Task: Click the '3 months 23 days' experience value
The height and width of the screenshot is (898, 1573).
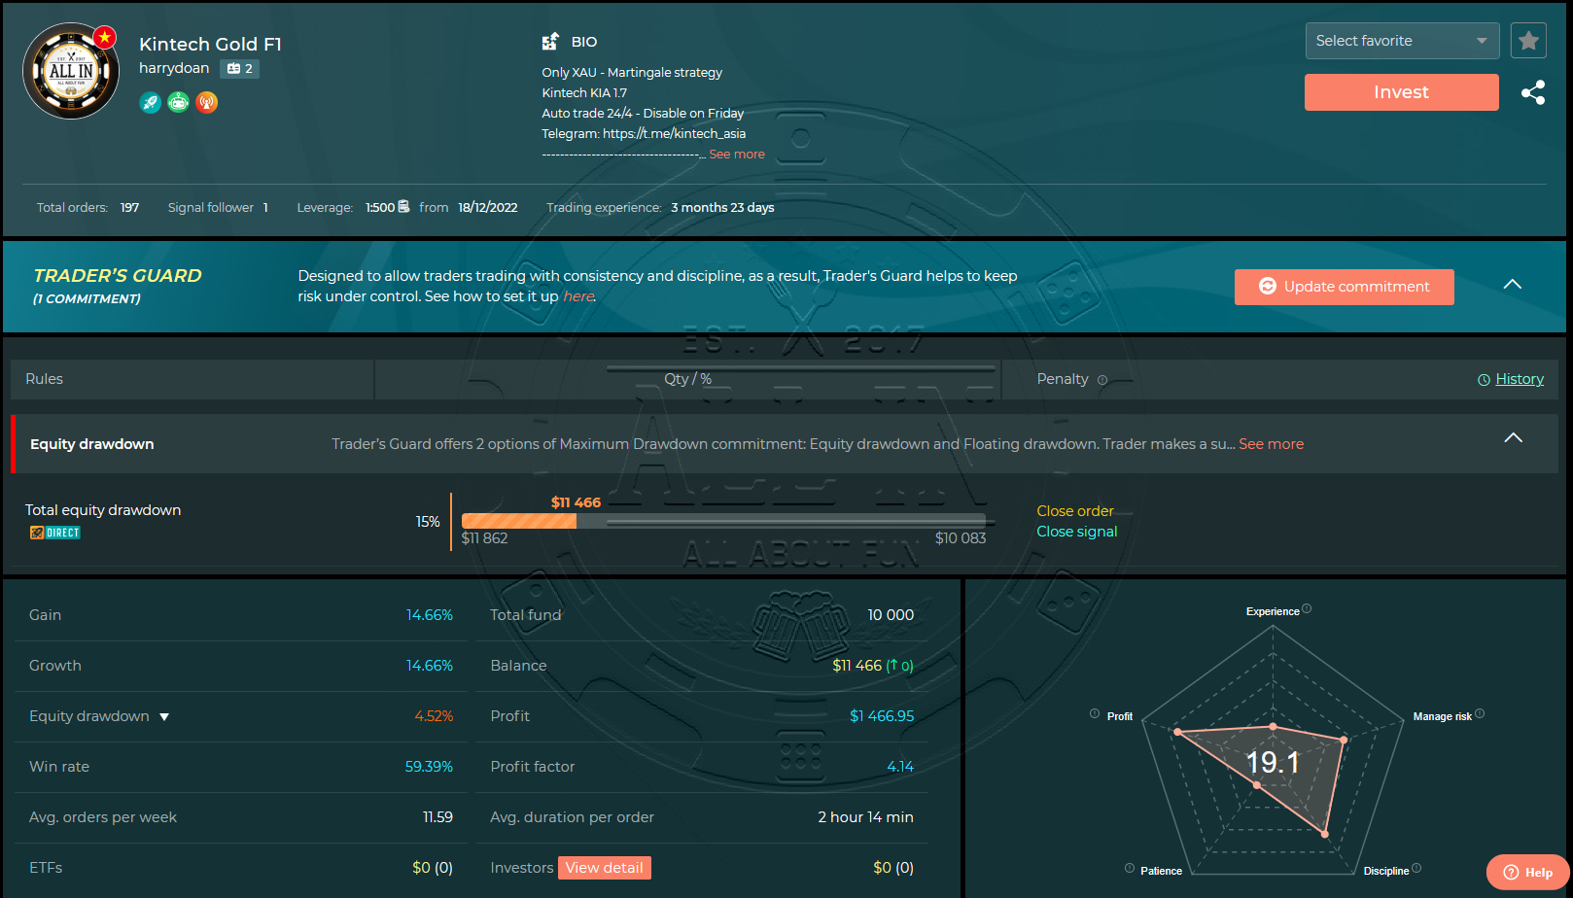Action: coord(722,208)
